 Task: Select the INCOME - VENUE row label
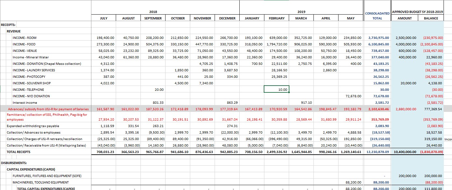tap(25, 51)
